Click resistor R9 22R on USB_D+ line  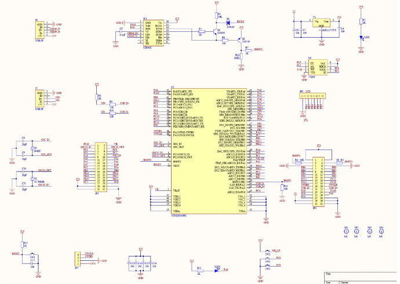click(112, 104)
